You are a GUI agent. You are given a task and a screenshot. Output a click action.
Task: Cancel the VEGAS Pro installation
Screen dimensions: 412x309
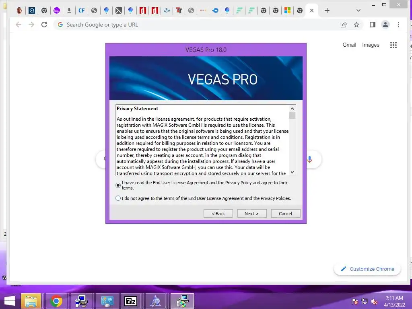click(x=285, y=214)
